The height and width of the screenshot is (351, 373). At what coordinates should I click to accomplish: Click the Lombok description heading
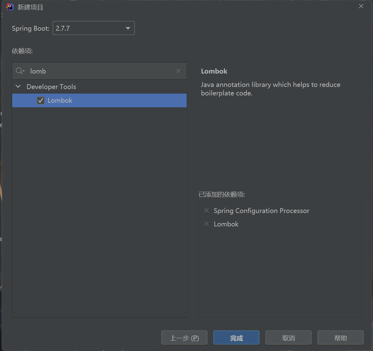click(x=214, y=71)
